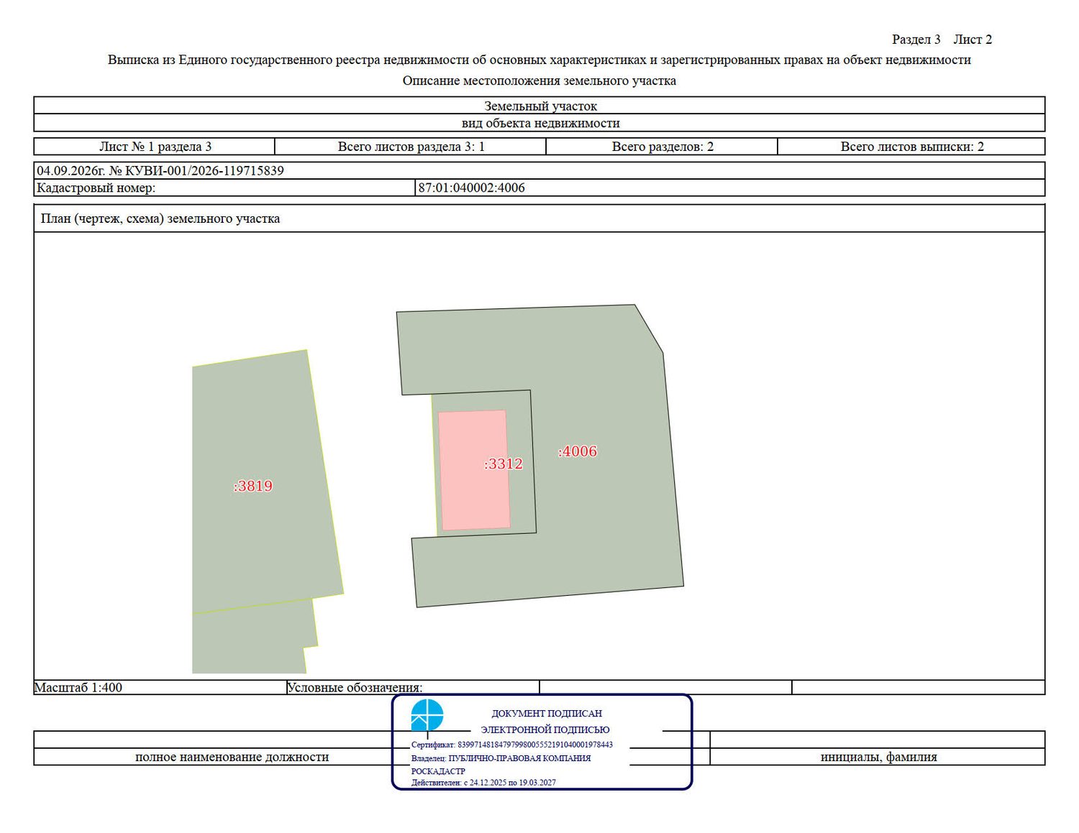The image size is (1079, 833).
Task: Click the subtitle "Описание местоположения земельного участка"
Action: [539, 80]
